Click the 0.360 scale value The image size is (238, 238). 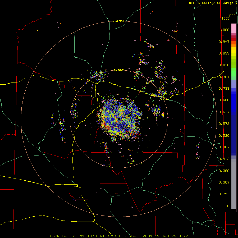point(224,171)
